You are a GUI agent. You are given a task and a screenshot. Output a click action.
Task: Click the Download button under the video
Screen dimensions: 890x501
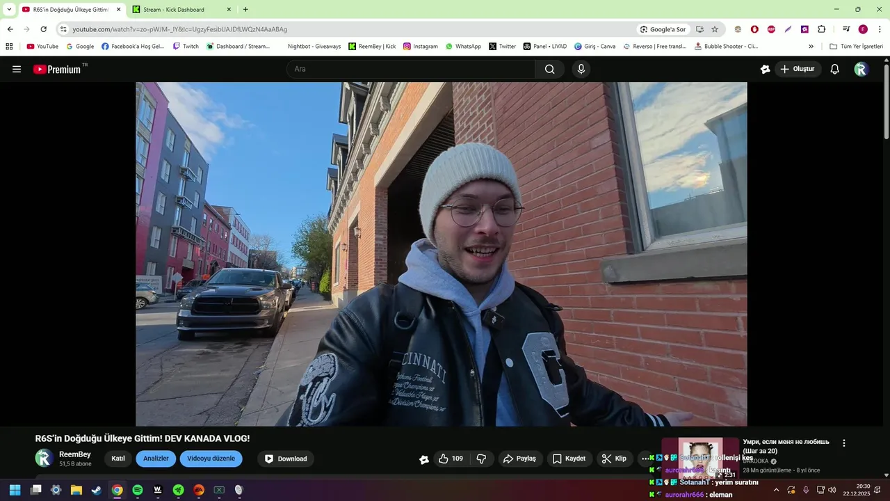click(x=286, y=459)
